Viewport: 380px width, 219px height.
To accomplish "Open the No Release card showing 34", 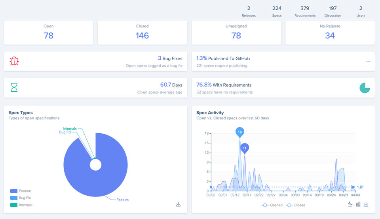I will click(330, 33).
